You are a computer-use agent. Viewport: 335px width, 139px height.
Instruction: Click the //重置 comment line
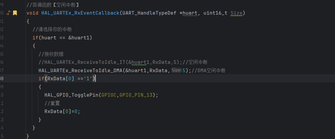click(52, 103)
